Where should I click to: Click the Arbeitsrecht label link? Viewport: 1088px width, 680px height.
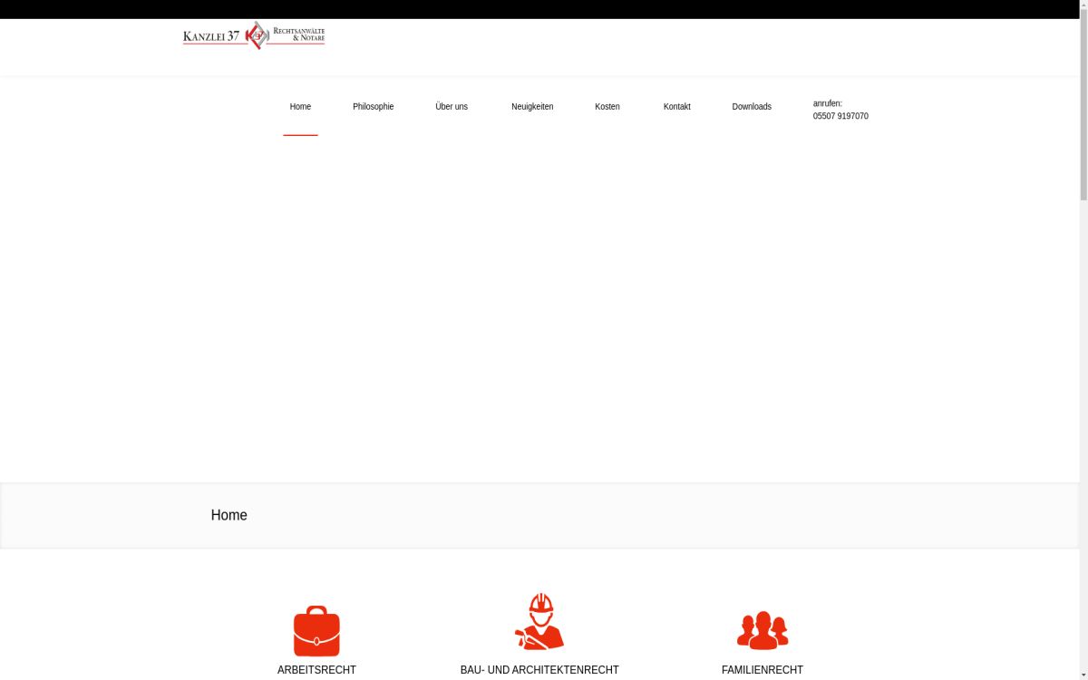(x=316, y=670)
